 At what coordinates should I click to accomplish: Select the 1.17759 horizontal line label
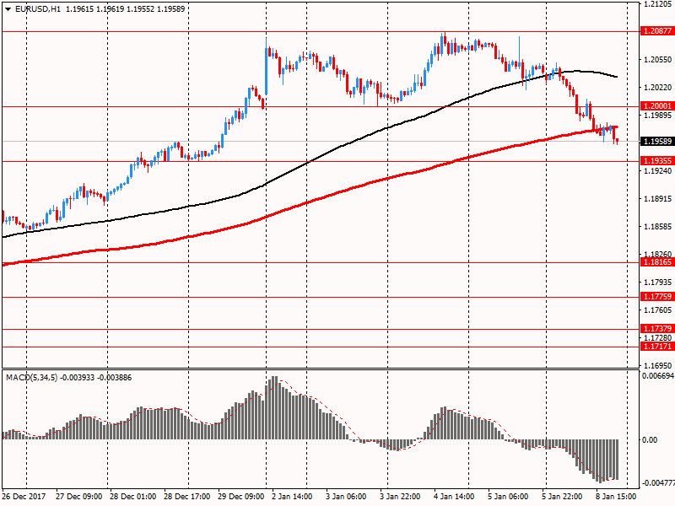[x=657, y=297]
